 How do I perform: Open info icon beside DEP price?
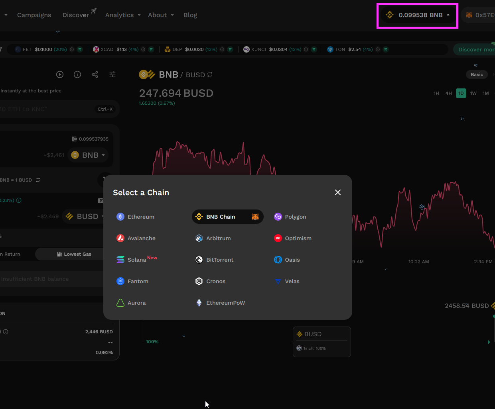(x=222, y=49)
